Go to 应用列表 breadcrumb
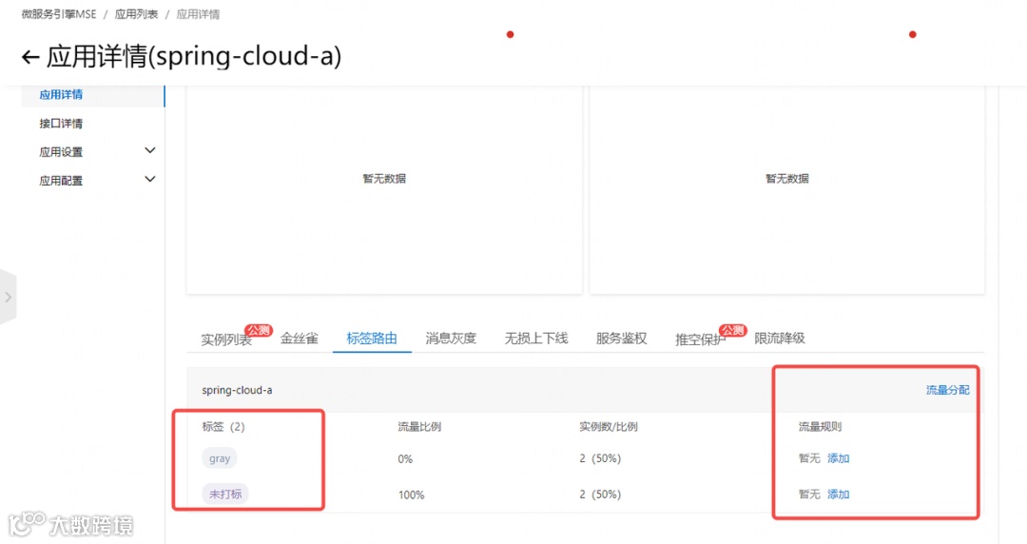This screenshot has height=544, width=1027. coord(136,13)
